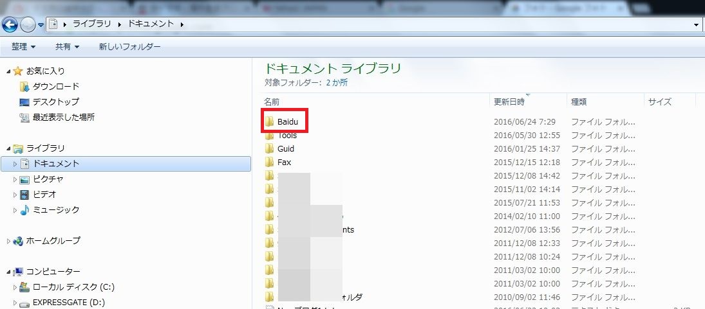This screenshot has height=309, width=705.
Task: Click ローカル ディスク (C:) drive icon
Action: (24, 287)
